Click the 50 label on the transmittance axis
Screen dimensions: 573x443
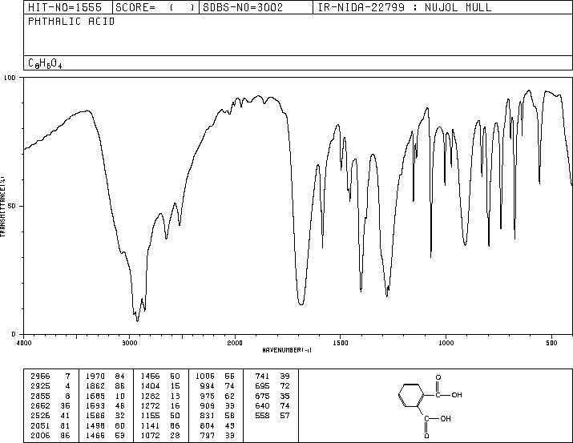point(12,206)
